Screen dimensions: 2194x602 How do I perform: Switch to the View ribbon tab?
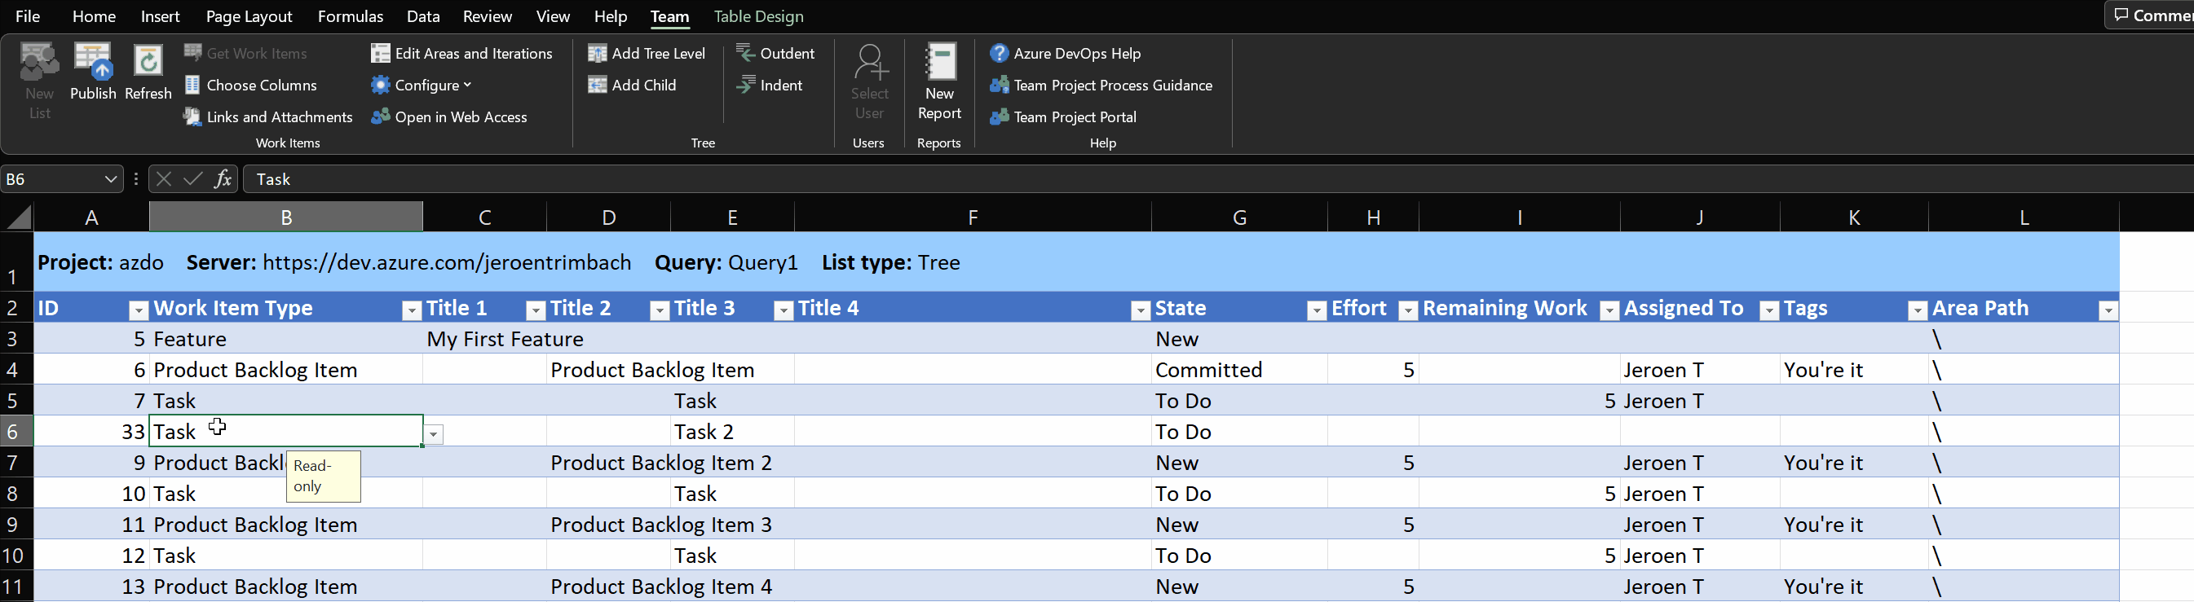pos(553,16)
